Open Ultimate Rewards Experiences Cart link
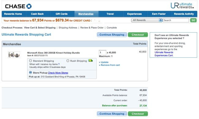Viewport: 199px width, 119px height. point(164,54)
